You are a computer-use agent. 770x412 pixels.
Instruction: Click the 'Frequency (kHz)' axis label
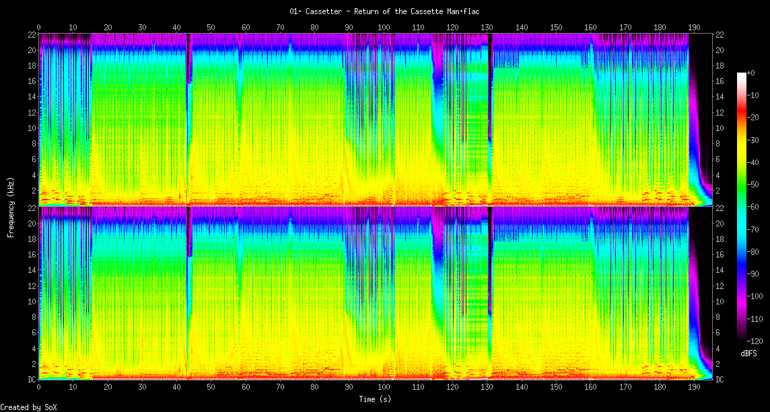(x=11, y=206)
